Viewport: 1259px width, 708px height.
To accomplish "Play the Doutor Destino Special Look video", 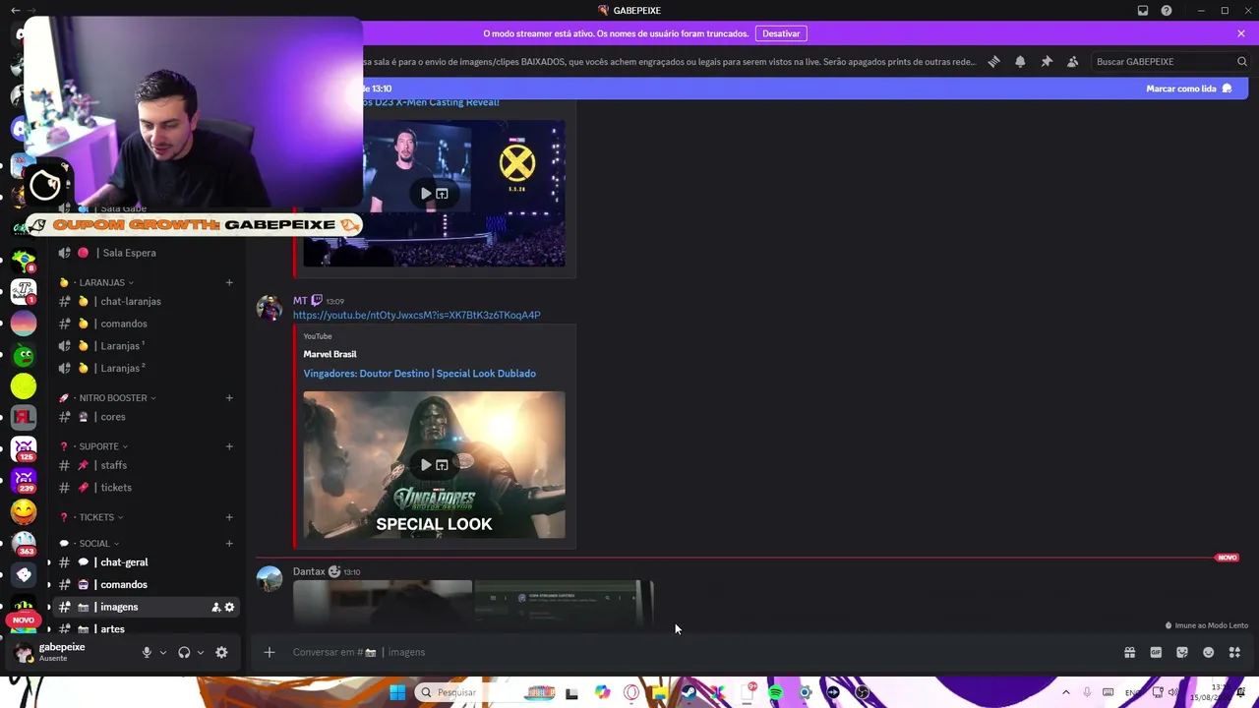I will tap(426, 465).
